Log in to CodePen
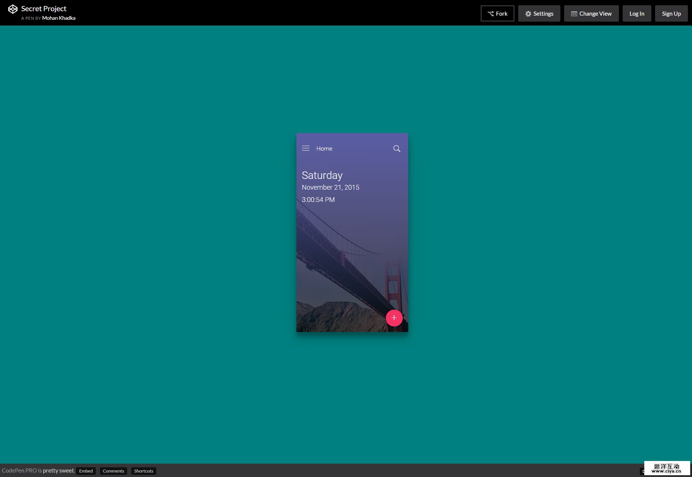Screen dimensions: 692x477 click(x=636, y=13)
